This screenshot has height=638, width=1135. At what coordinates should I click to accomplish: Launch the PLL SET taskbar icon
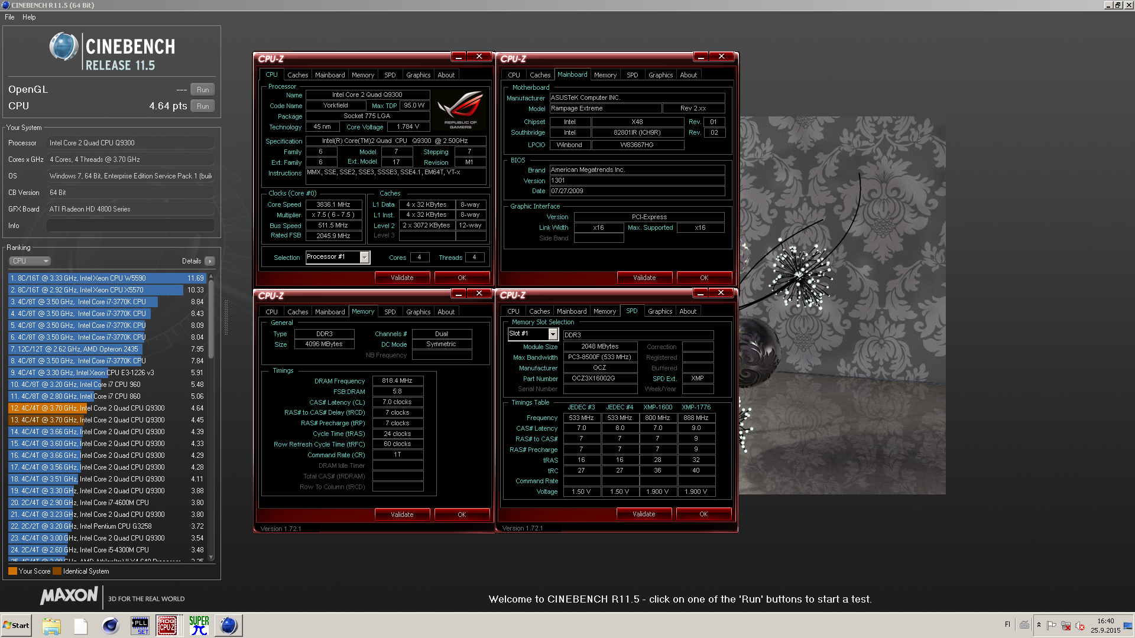(x=140, y=626)
